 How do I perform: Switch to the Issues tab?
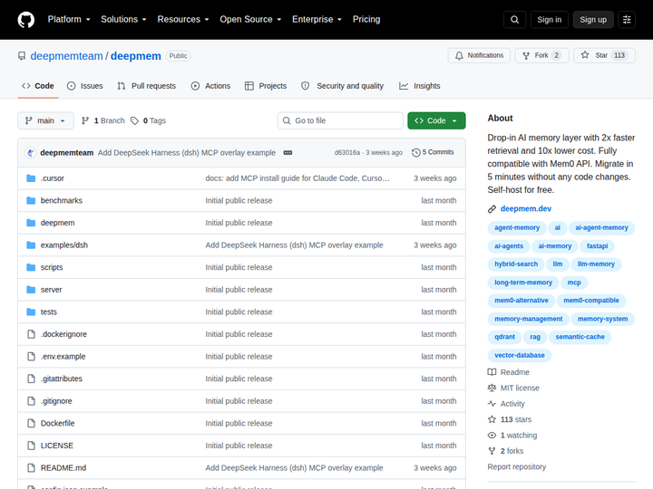click(85, 86)
